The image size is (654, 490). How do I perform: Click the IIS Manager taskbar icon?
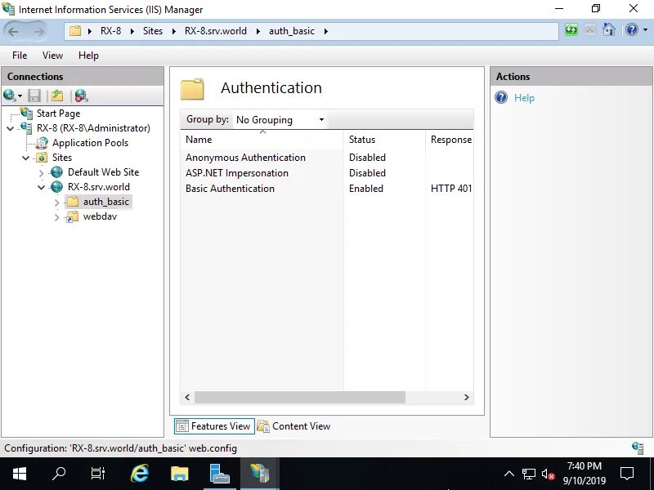pyautogui.click(x=260, y=474)
